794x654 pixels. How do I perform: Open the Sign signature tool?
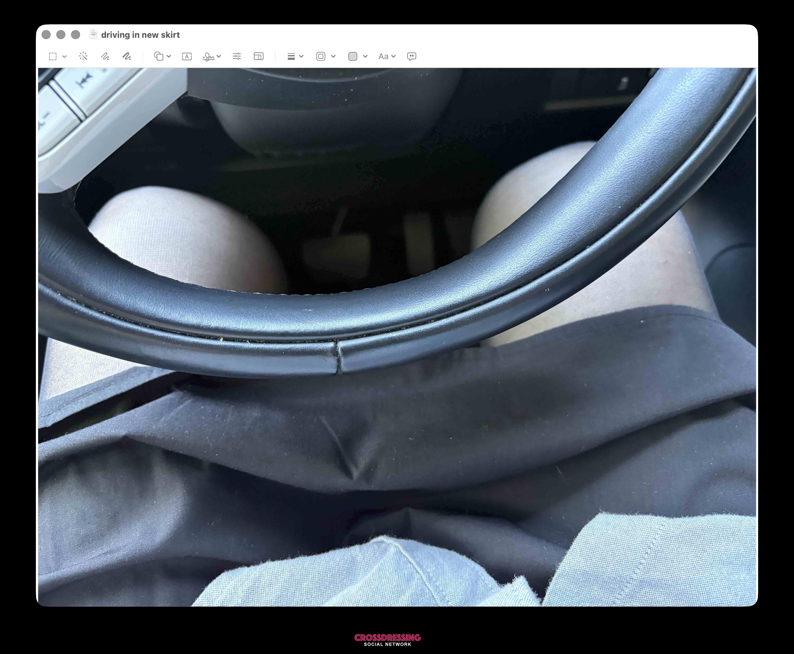pos(208,56)
